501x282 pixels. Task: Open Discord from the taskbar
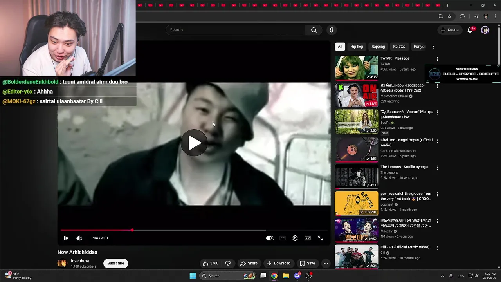coord(297,276)
